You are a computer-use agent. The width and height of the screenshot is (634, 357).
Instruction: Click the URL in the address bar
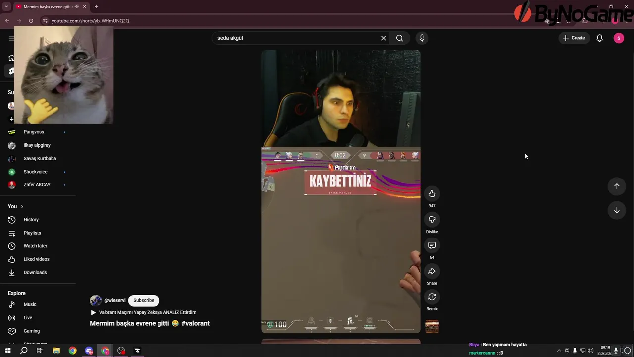click(x=90, y=21)
